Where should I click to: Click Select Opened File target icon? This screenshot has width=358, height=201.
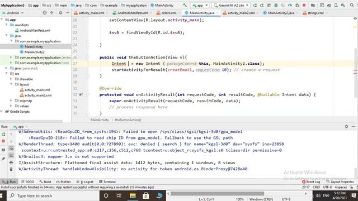(x=45, y=13)
